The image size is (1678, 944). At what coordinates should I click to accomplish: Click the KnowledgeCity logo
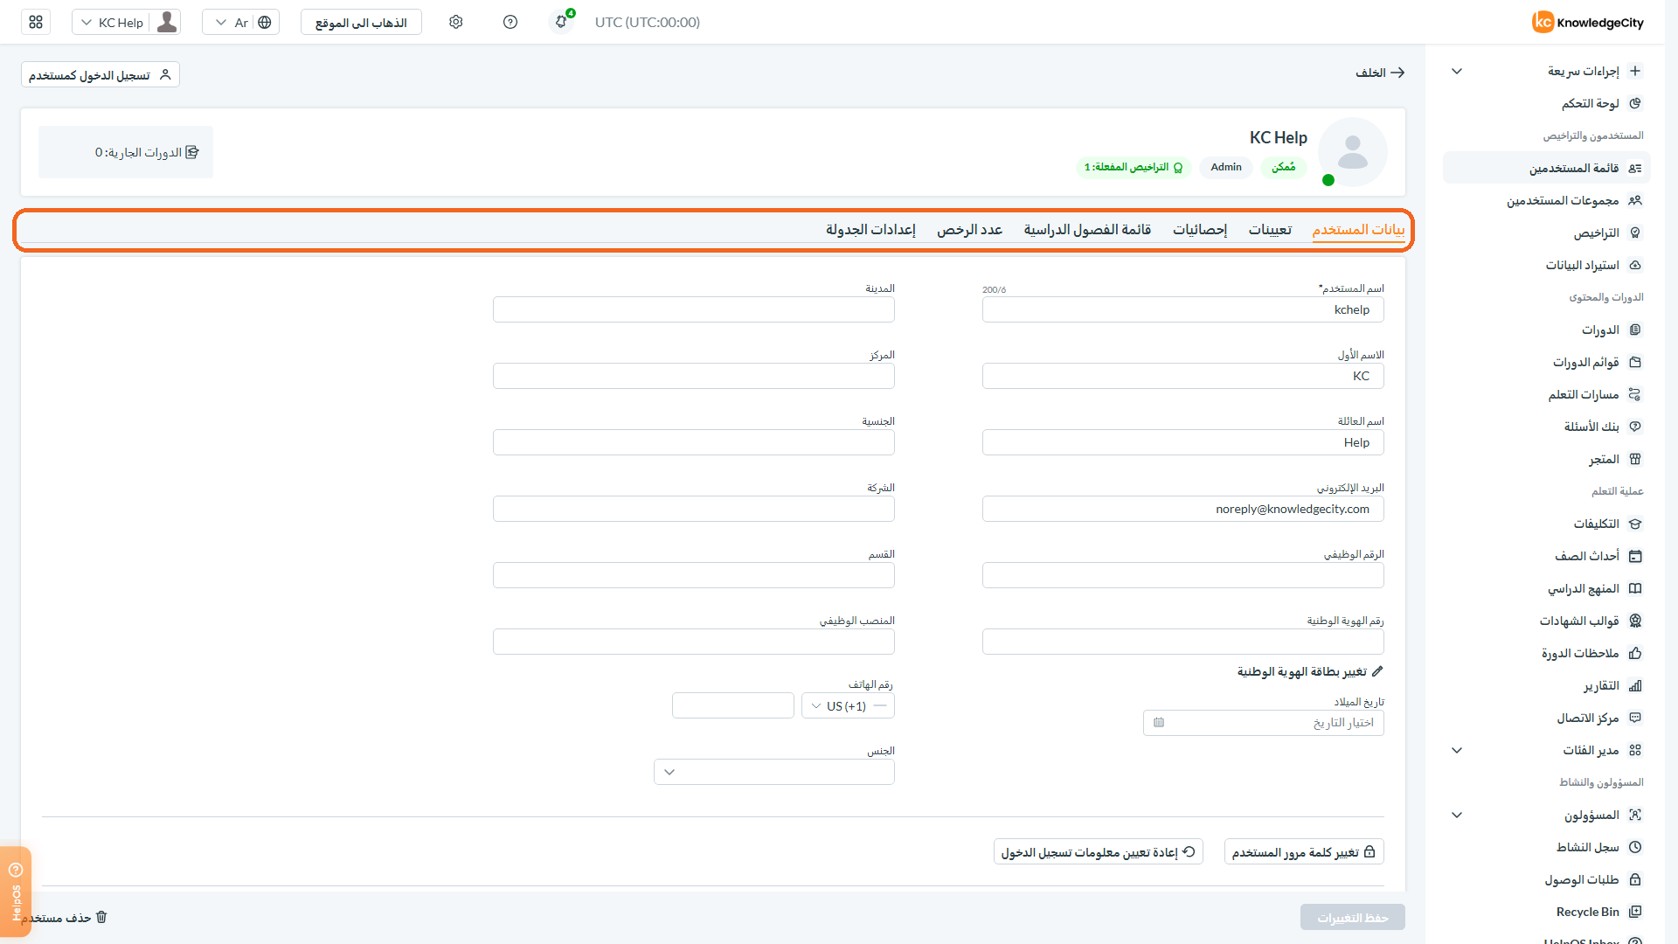1588,22
